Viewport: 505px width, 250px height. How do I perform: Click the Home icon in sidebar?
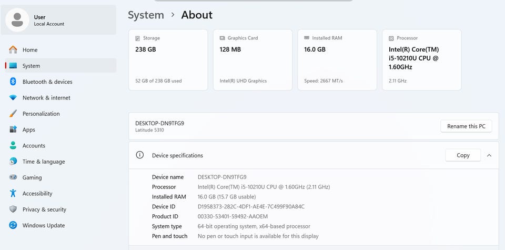coord(13,50)
